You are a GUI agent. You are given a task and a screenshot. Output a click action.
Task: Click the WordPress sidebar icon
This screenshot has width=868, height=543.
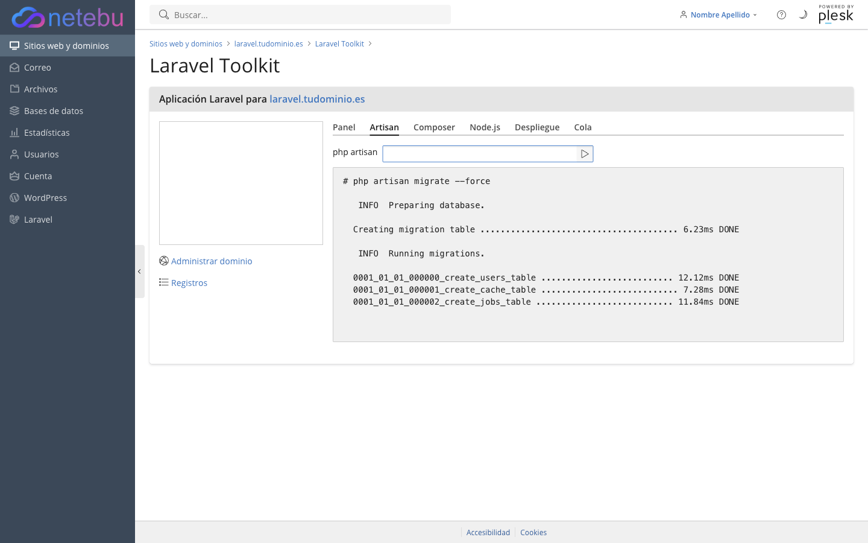pos(14,198)
